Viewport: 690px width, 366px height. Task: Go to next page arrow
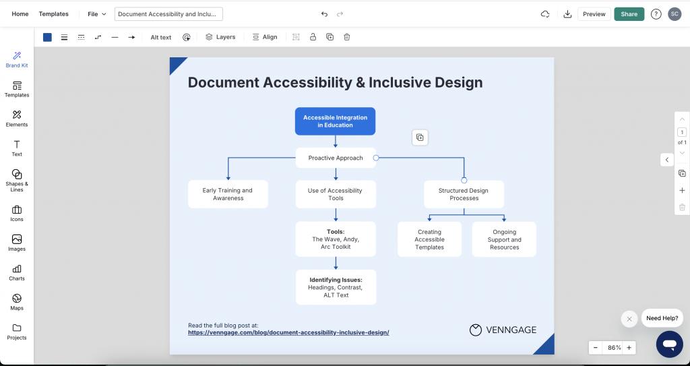click(x=682, y=153)
